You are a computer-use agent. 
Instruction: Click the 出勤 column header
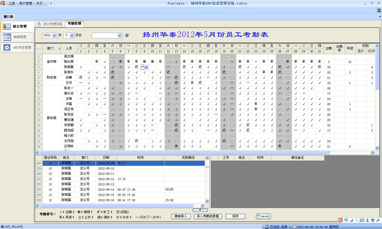coord(329,48)
